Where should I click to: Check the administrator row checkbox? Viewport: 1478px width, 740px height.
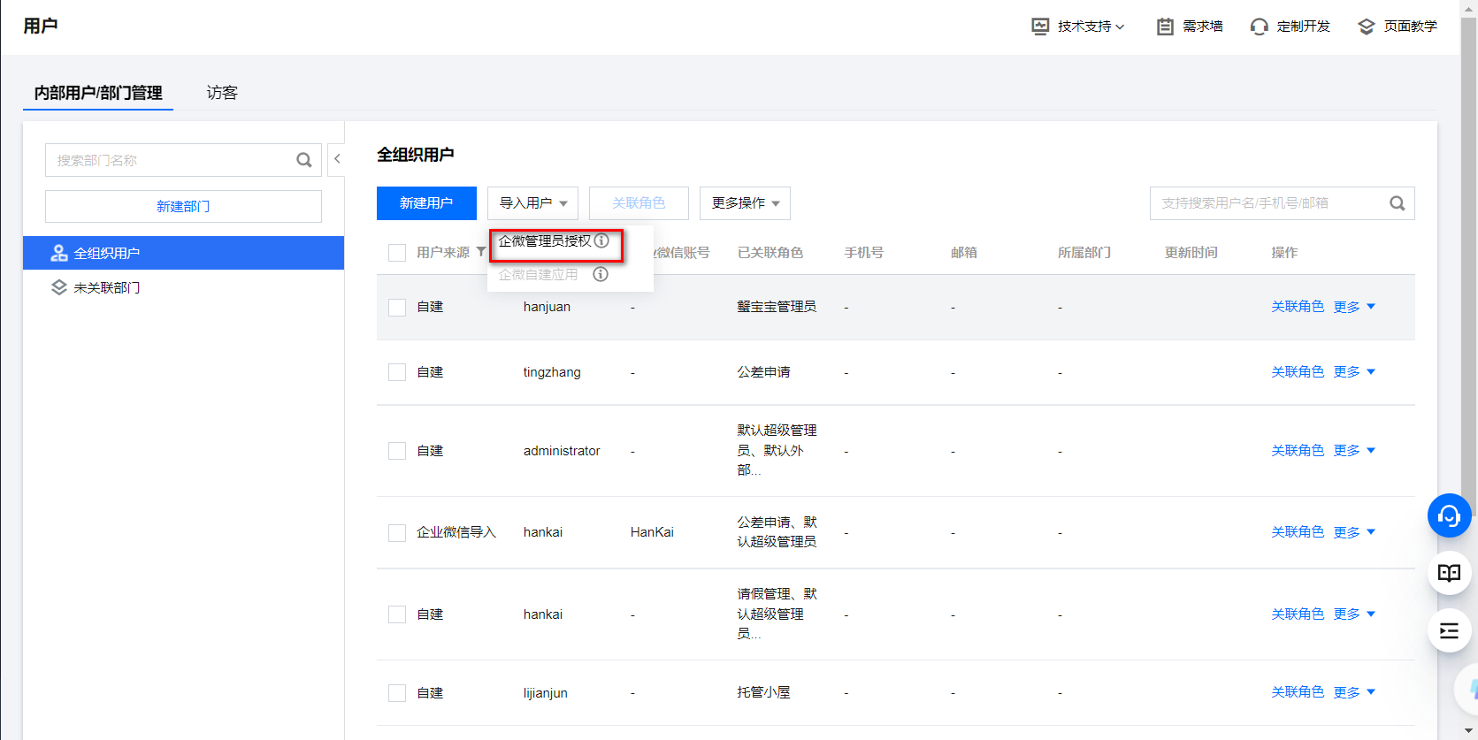pos(397,451)
